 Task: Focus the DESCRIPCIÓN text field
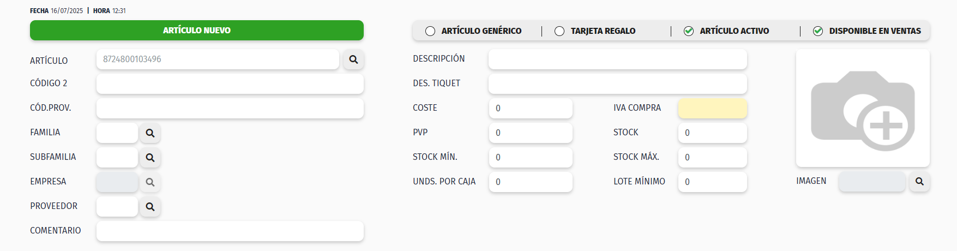click(617, 59)
